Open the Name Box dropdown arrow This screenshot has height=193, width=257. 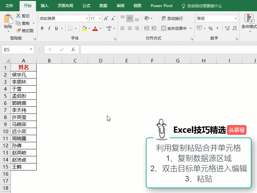(31, 50)
